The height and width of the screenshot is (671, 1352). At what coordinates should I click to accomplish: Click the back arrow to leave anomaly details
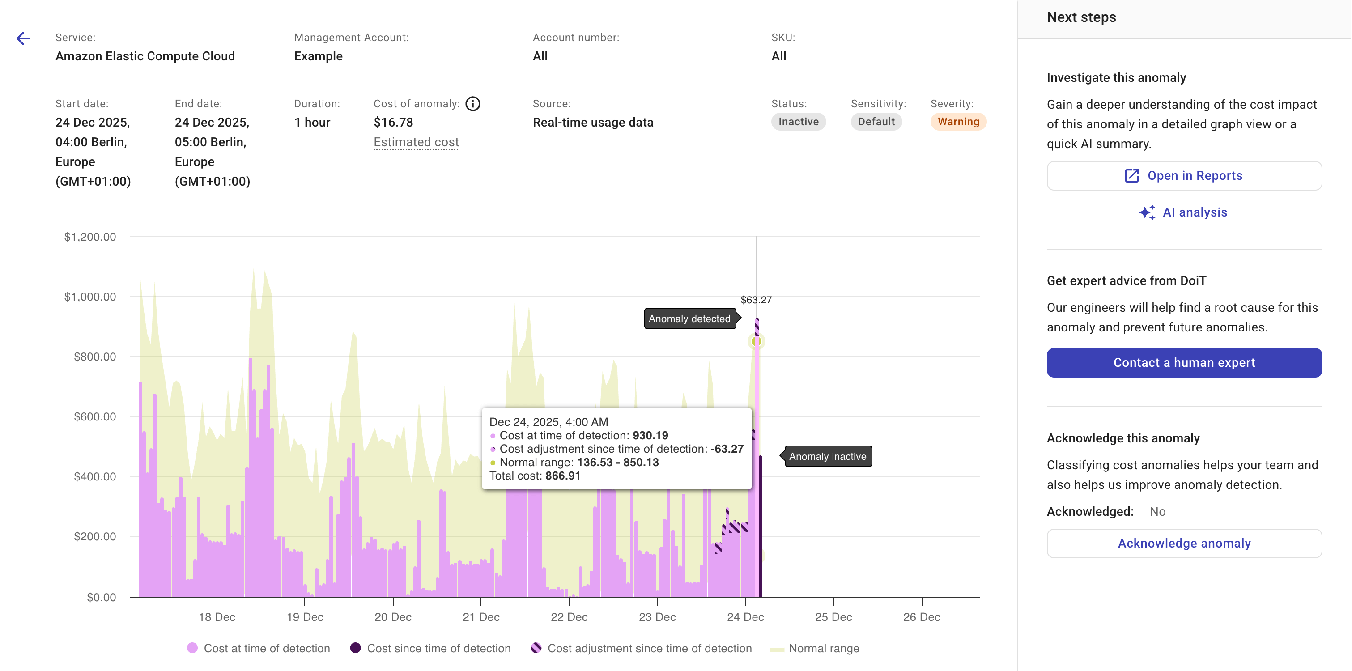pos(23,38)
